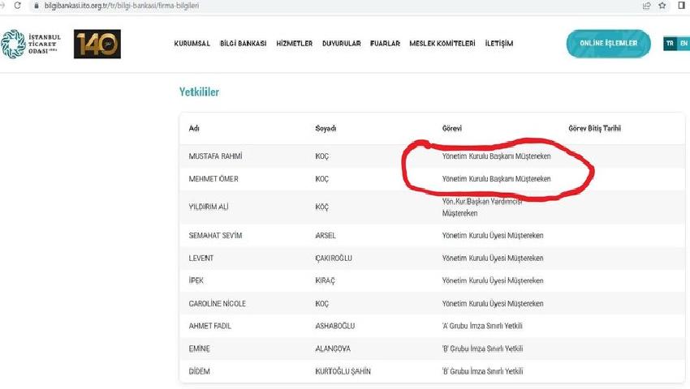
Task: Open the Kurumsal menu
Action: coord(192,44)
